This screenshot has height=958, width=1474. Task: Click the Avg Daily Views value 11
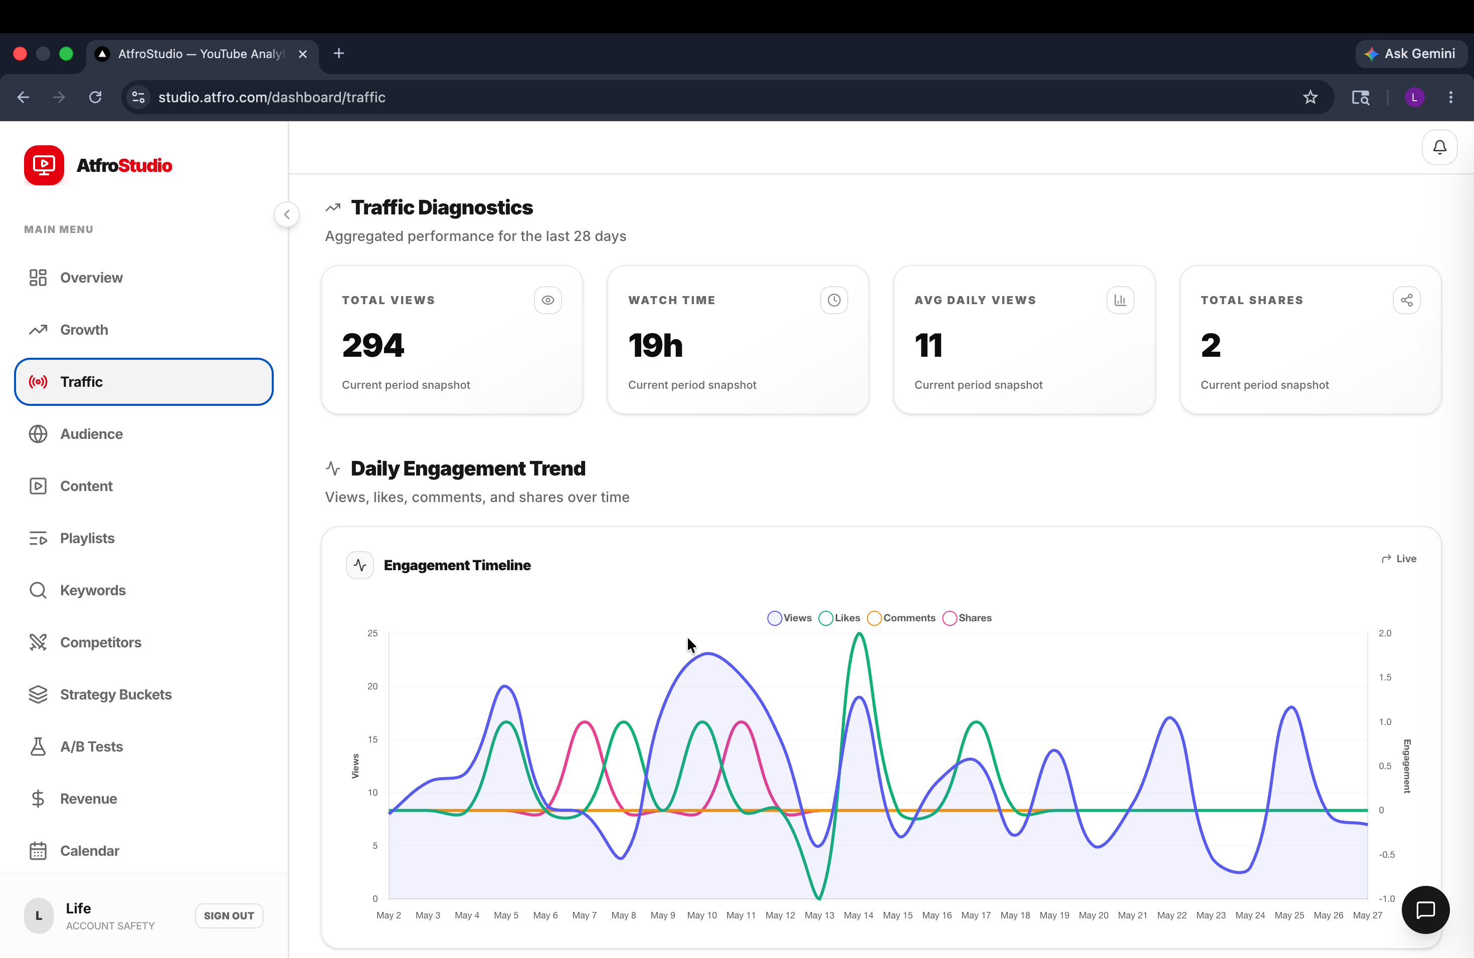pyautogui.click(x=929, y=345)
